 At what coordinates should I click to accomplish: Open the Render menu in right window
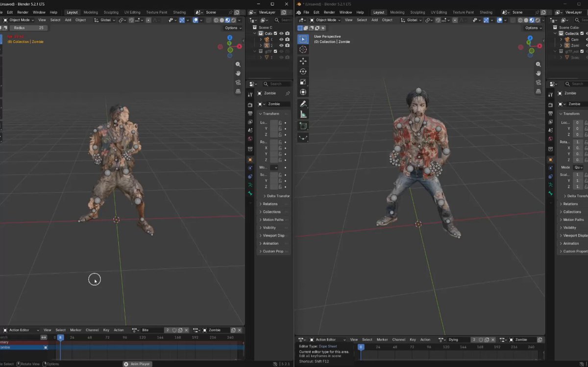click(330, 12)
